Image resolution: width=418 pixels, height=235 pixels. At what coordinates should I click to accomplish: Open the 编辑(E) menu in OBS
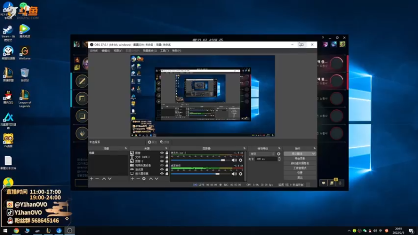tap(106, 51)
